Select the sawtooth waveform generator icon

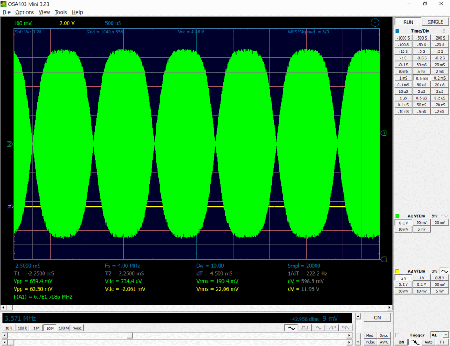pos(333,328)
